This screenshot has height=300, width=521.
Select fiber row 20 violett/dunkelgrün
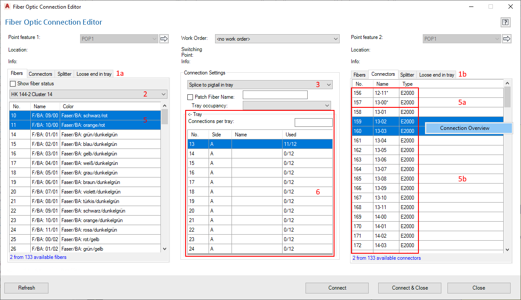[x=85, y=192]
